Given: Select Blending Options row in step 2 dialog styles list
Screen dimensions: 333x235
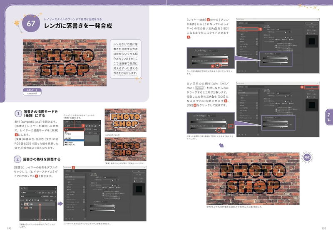Looking at the screenshot, I should tap(75, 177).
